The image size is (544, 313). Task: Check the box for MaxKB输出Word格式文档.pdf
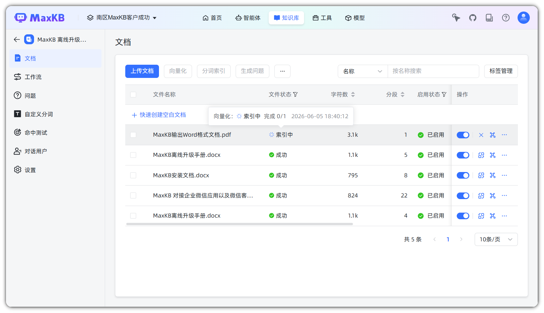[x=133, y=135]
